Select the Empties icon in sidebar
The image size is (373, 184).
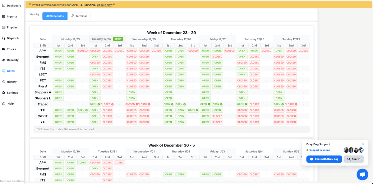[x=4, y=27]
